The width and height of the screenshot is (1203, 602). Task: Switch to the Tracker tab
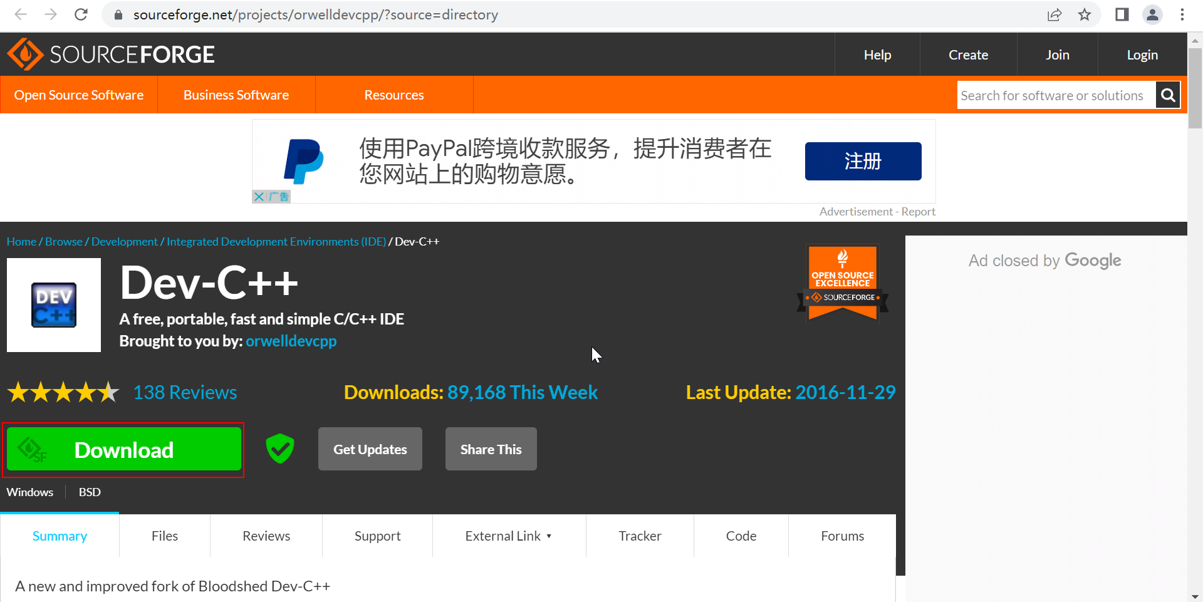(640, 536)
